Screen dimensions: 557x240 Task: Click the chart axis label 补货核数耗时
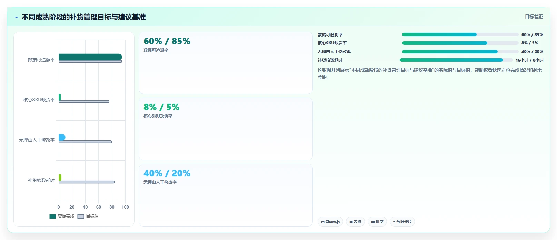(x=41, y=180)
